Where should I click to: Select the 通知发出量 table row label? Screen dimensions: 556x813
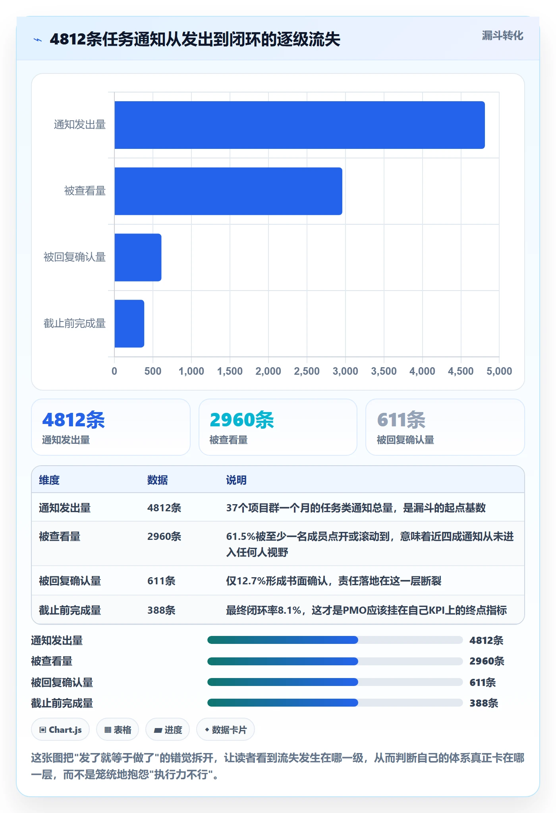click(x=65, y=508)
